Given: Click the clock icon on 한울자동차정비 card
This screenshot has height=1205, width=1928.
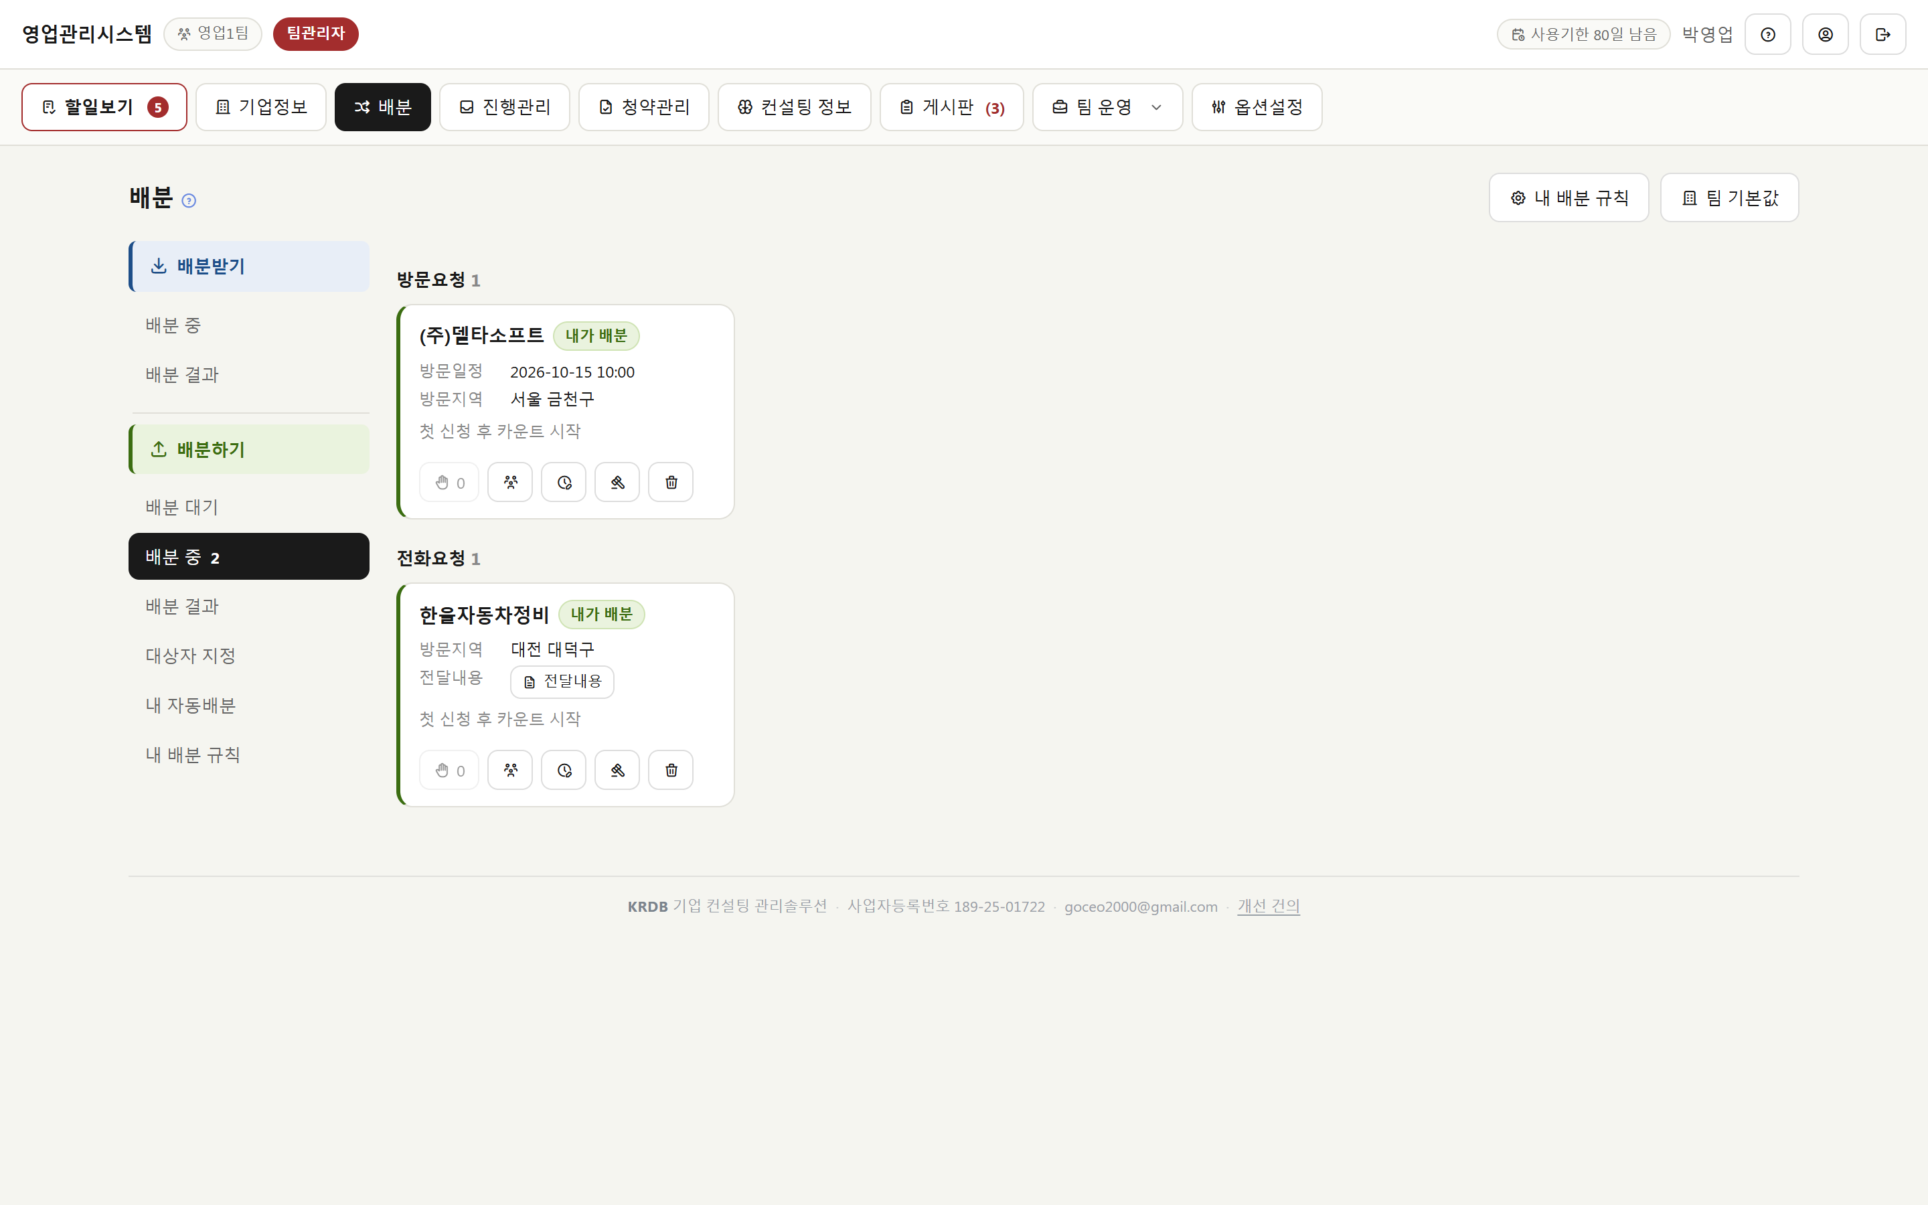Looking at the screenshot, I should (x=564, y=770).
